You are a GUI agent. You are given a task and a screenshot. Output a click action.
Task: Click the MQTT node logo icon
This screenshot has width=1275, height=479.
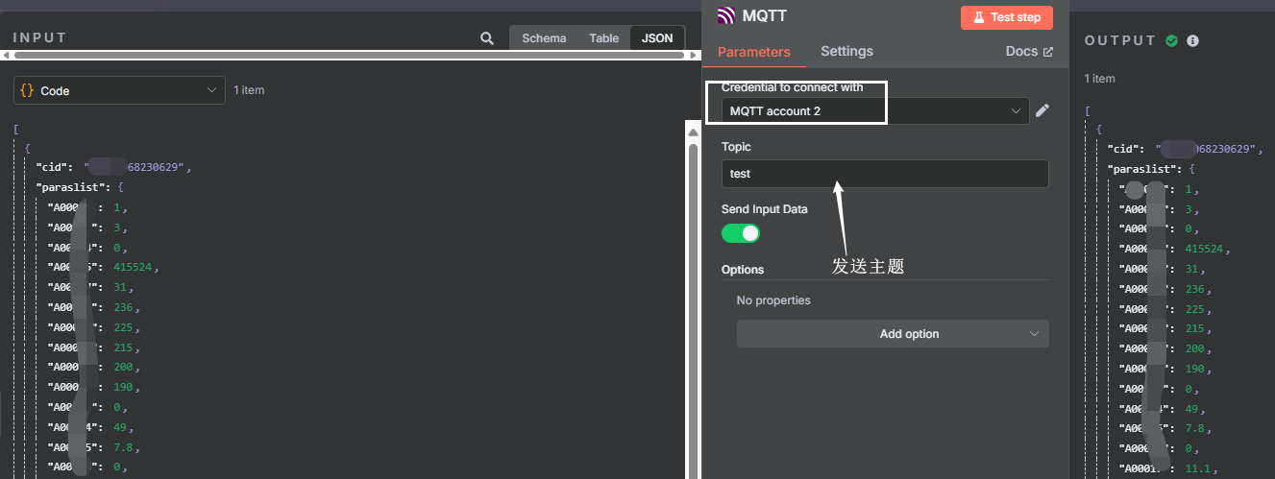coord(726,16)
